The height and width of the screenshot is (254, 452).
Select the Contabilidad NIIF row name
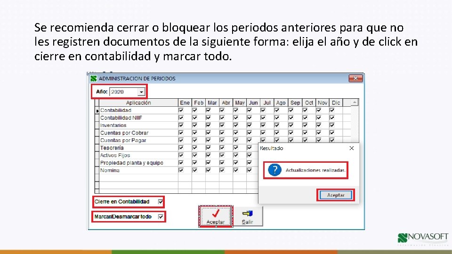tap(121, 118)
